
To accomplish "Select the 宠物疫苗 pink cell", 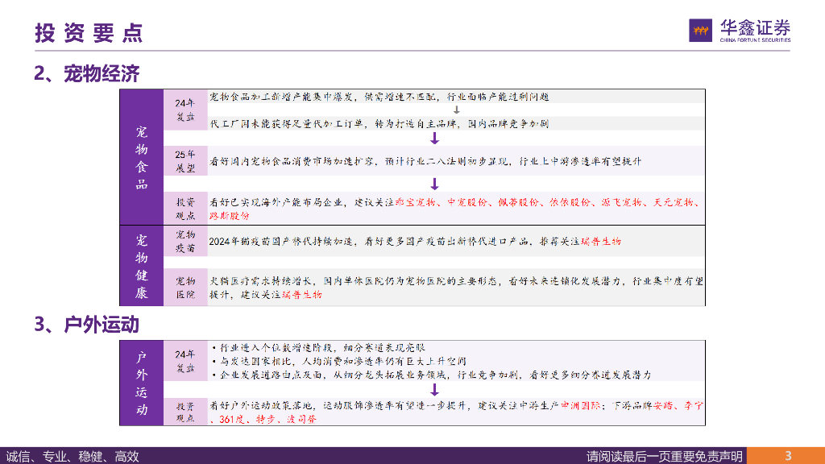I will [185, 242].
